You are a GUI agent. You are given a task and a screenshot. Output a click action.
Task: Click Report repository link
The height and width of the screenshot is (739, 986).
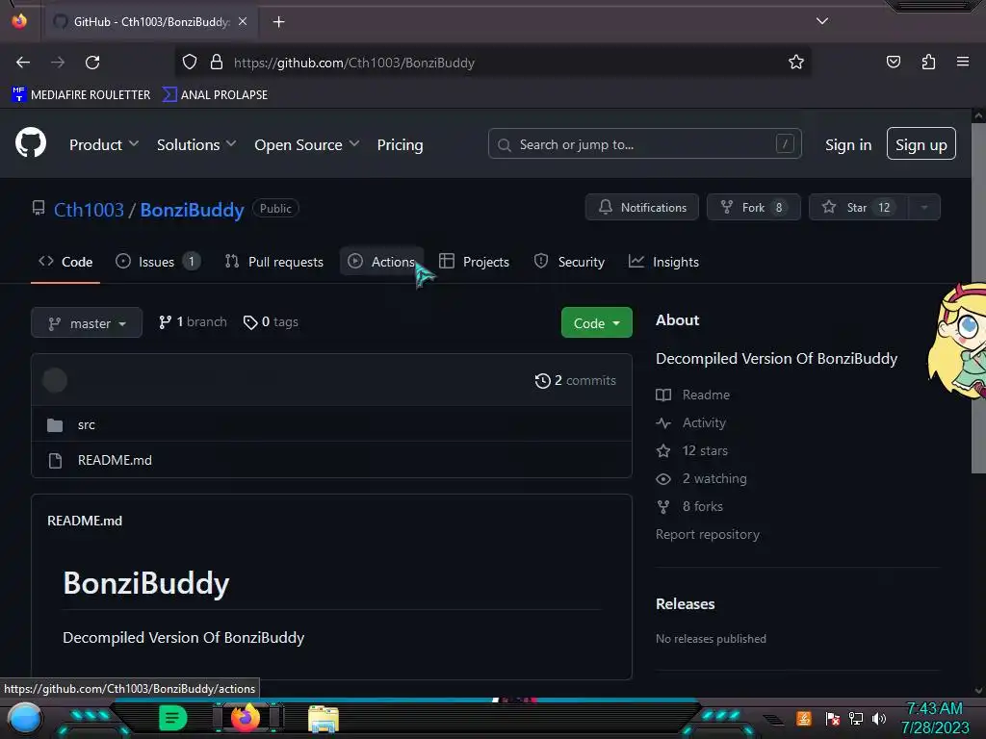point(708,534)
